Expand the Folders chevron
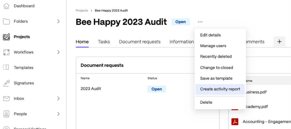Image resolution: width=291 pixels, height=129 pixels. [58, 21]
